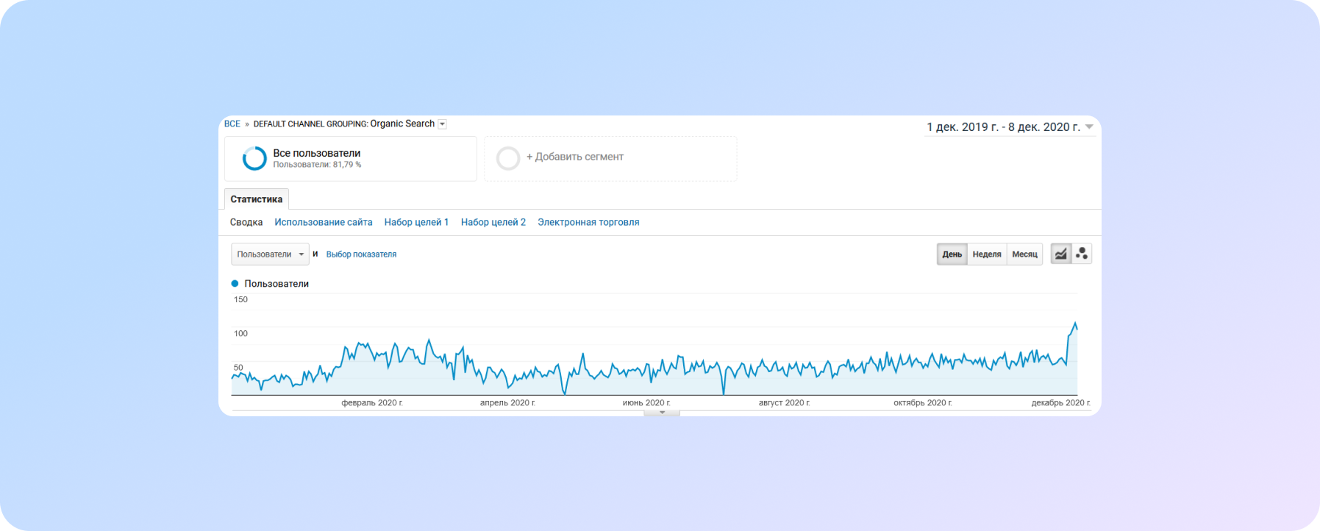Click the December 2020 peak on the chart
The height and width of the screenshot is (531, 1320).
tap(1075, 324)
